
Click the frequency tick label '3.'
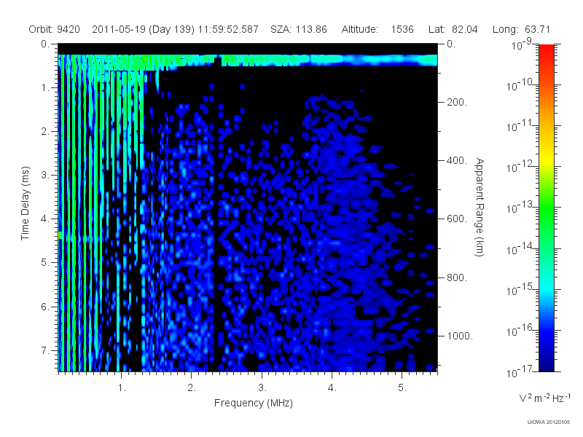262,388
